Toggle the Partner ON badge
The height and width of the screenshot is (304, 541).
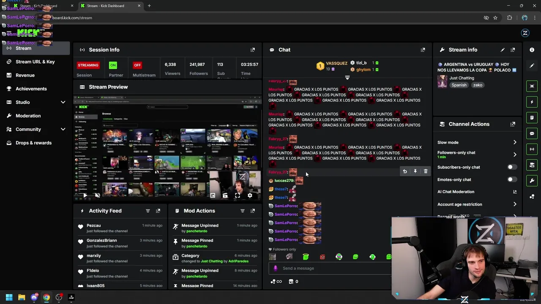click(x=113, y=65)
